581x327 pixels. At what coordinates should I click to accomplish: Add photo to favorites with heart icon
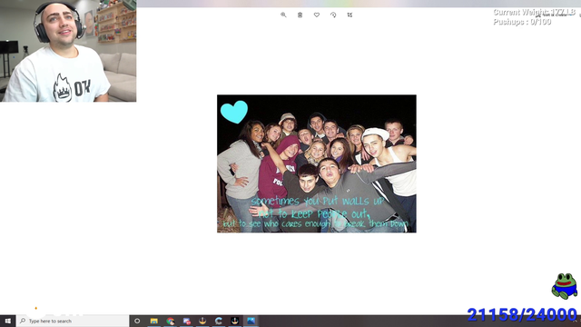(317, 15)
